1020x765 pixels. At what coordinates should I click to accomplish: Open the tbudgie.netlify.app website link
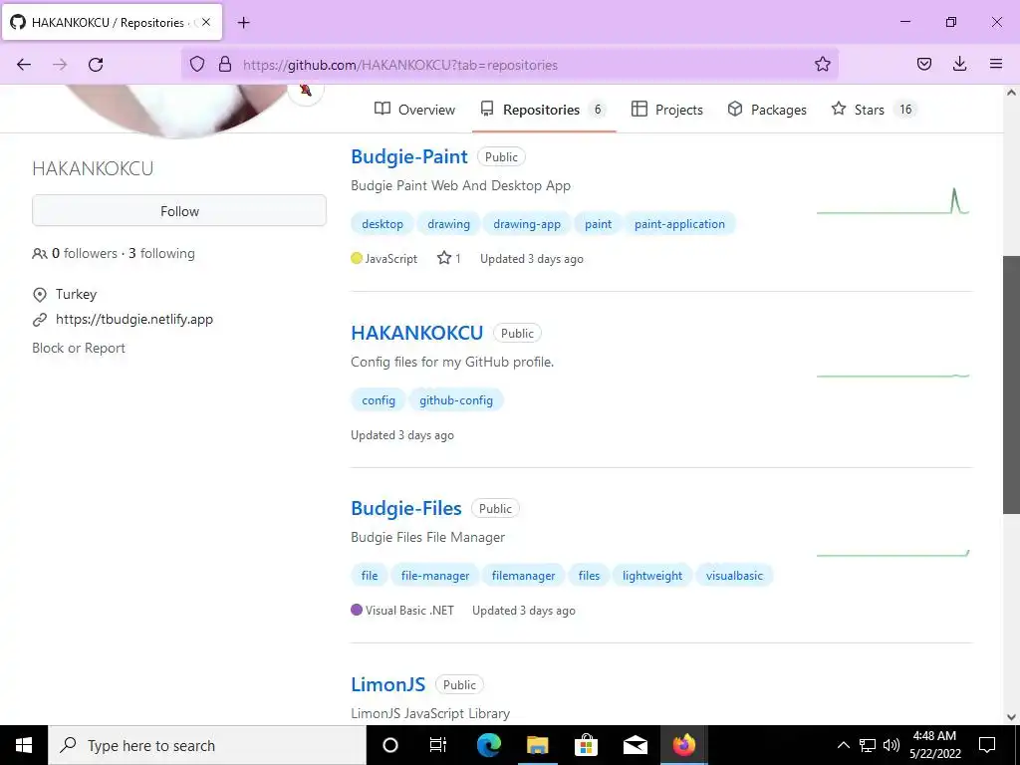134,320
